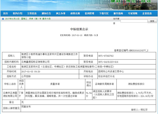Click 云南鑫德招标咨询有限公司 cell

coord(50,62)
